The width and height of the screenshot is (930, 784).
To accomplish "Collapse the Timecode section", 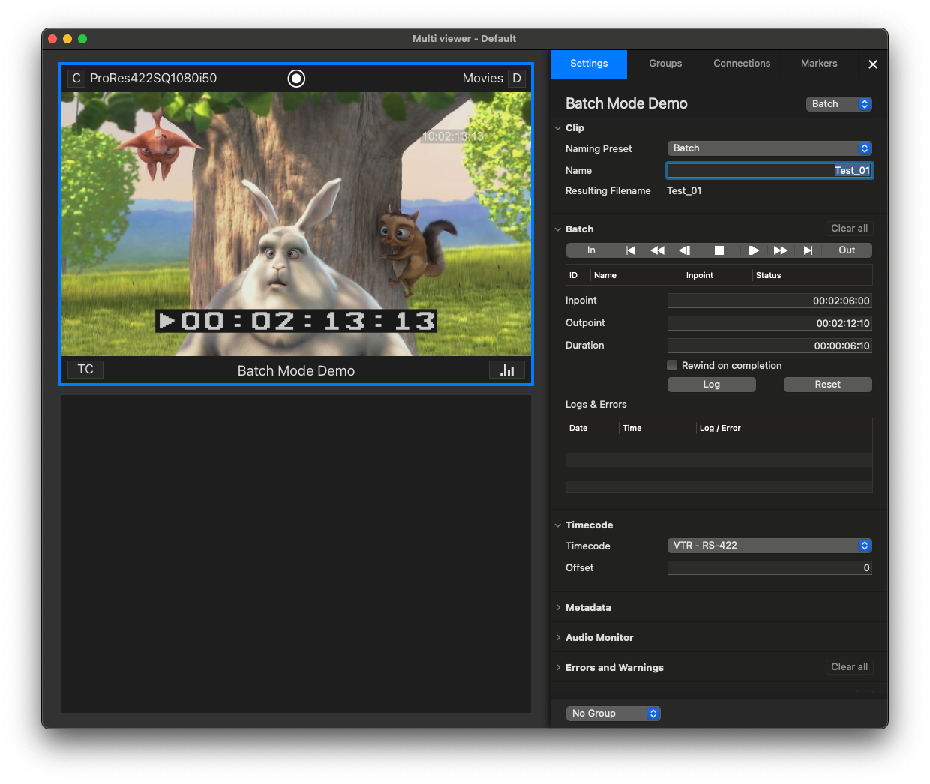I will click(x=558, y=525).
